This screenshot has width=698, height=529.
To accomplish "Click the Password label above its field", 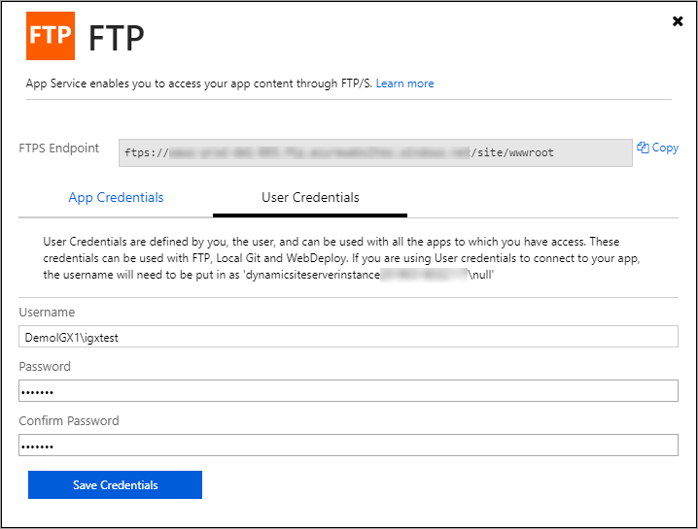I will 45,367.
